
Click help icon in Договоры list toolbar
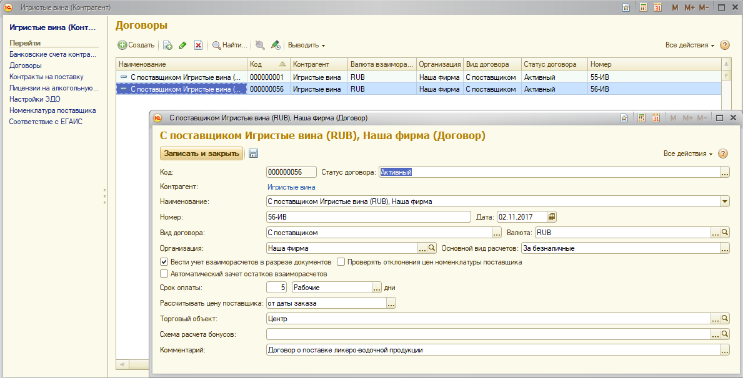tap(724, 46)
